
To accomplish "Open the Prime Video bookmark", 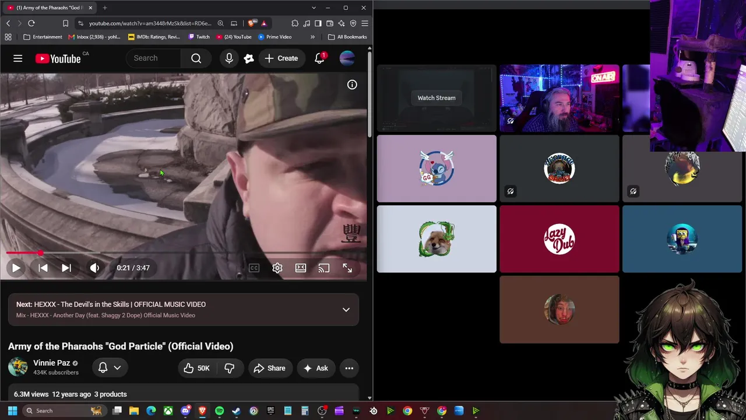I will (x=275, y=37).
